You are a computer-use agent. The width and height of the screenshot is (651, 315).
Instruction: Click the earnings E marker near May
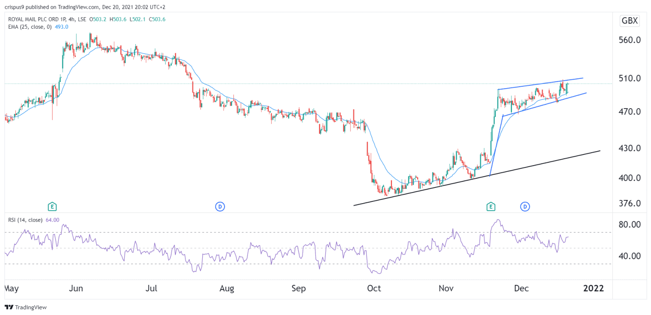(53, 206)
